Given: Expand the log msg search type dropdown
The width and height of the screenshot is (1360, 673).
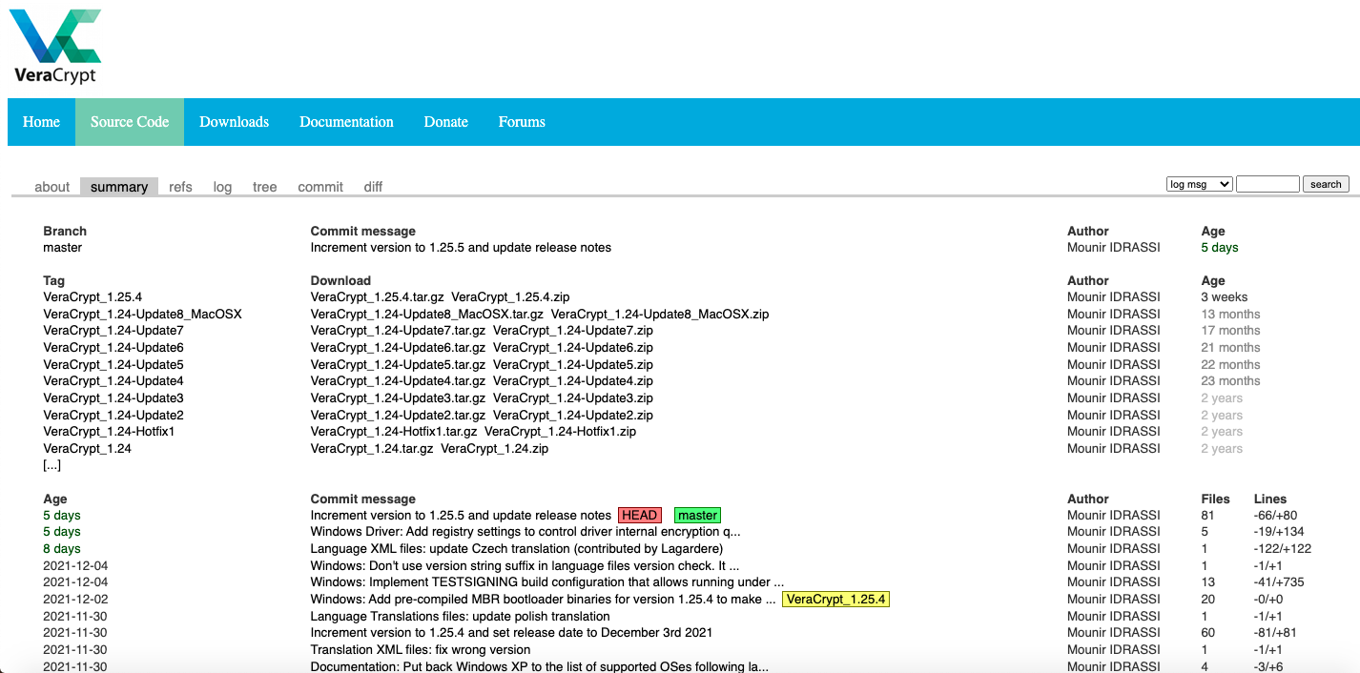Looking at the screenshot, I should pos(1199,184).
